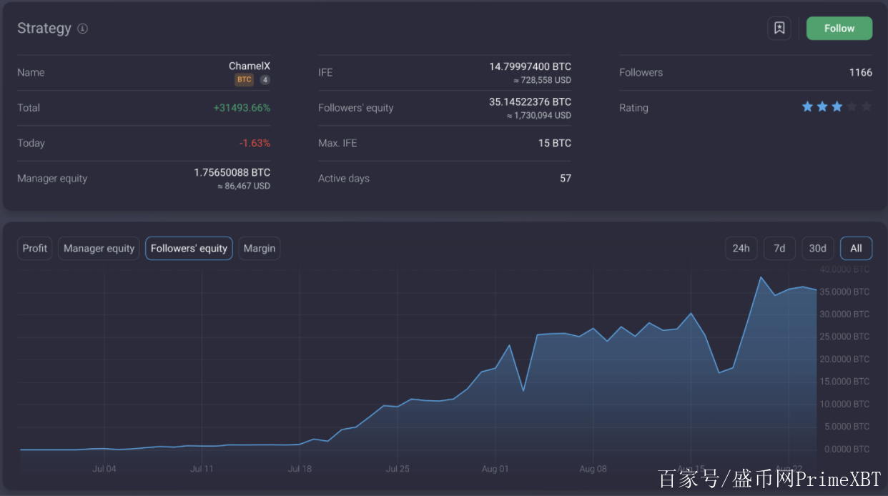Click the number 4 badge next to BTC
Image resolution: width=888 pixels, height=496 pixels.
[x=265, y=80]
